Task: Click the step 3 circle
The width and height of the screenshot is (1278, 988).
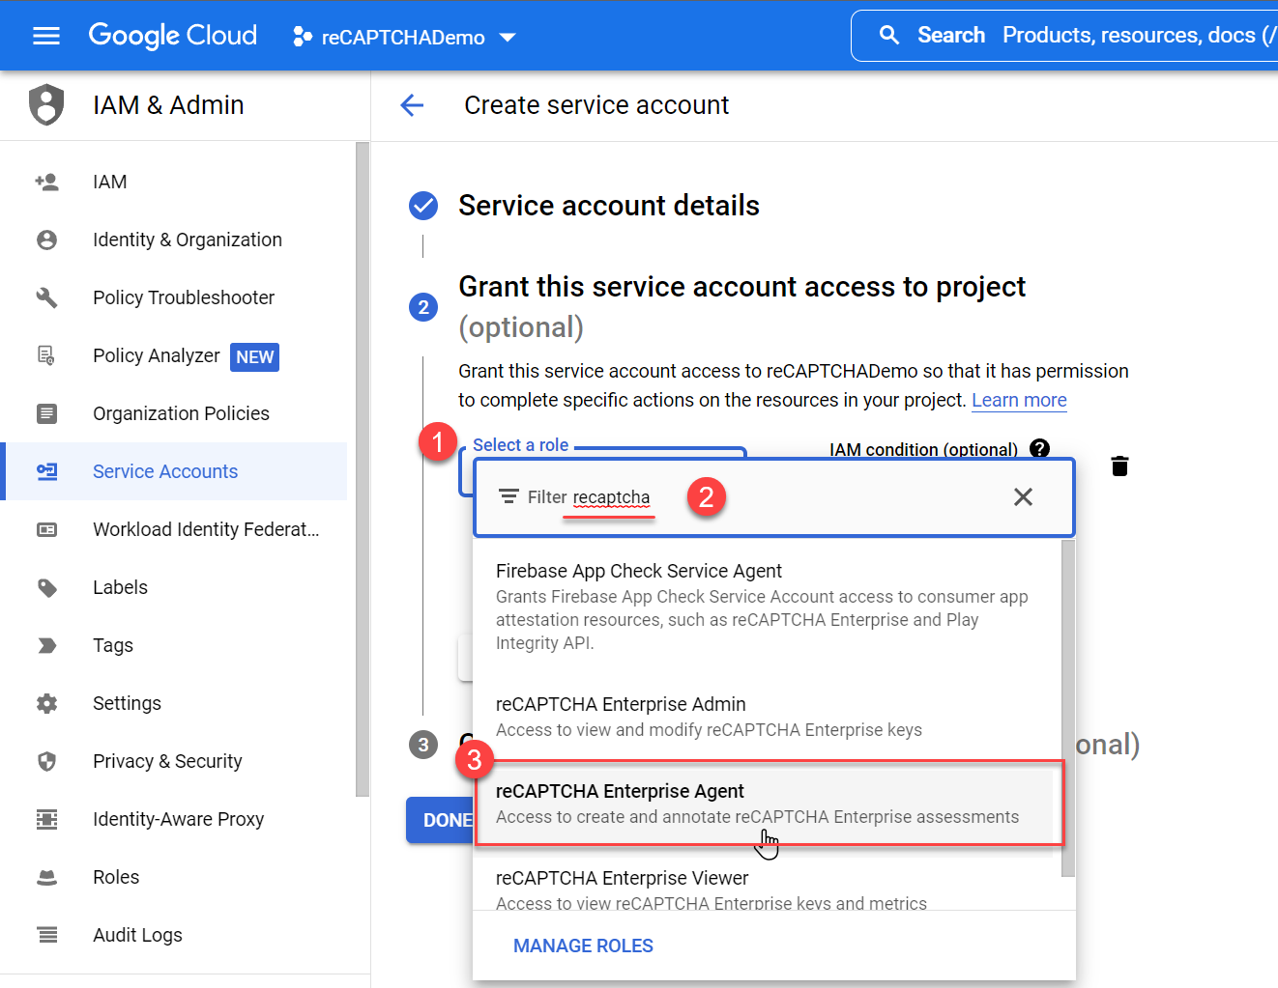Action: [x=423, y=745]
